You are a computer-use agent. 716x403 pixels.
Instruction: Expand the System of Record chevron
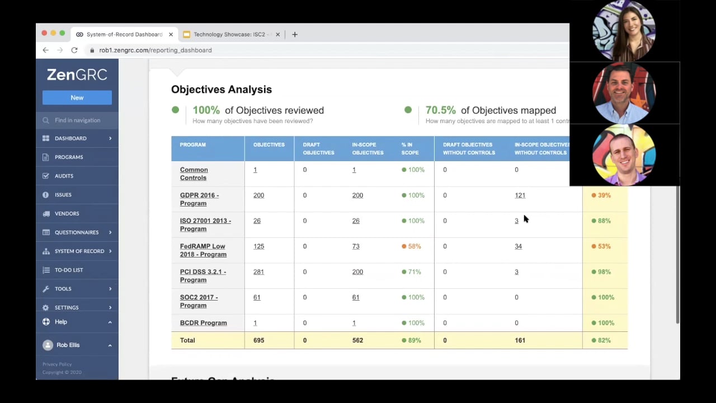click(x=110, y=251)
